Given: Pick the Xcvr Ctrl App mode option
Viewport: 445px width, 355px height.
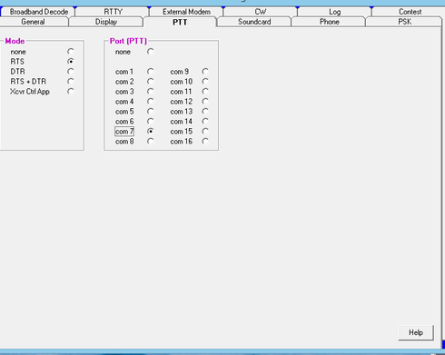Looking at the screenshot, I should pos(71,92).
